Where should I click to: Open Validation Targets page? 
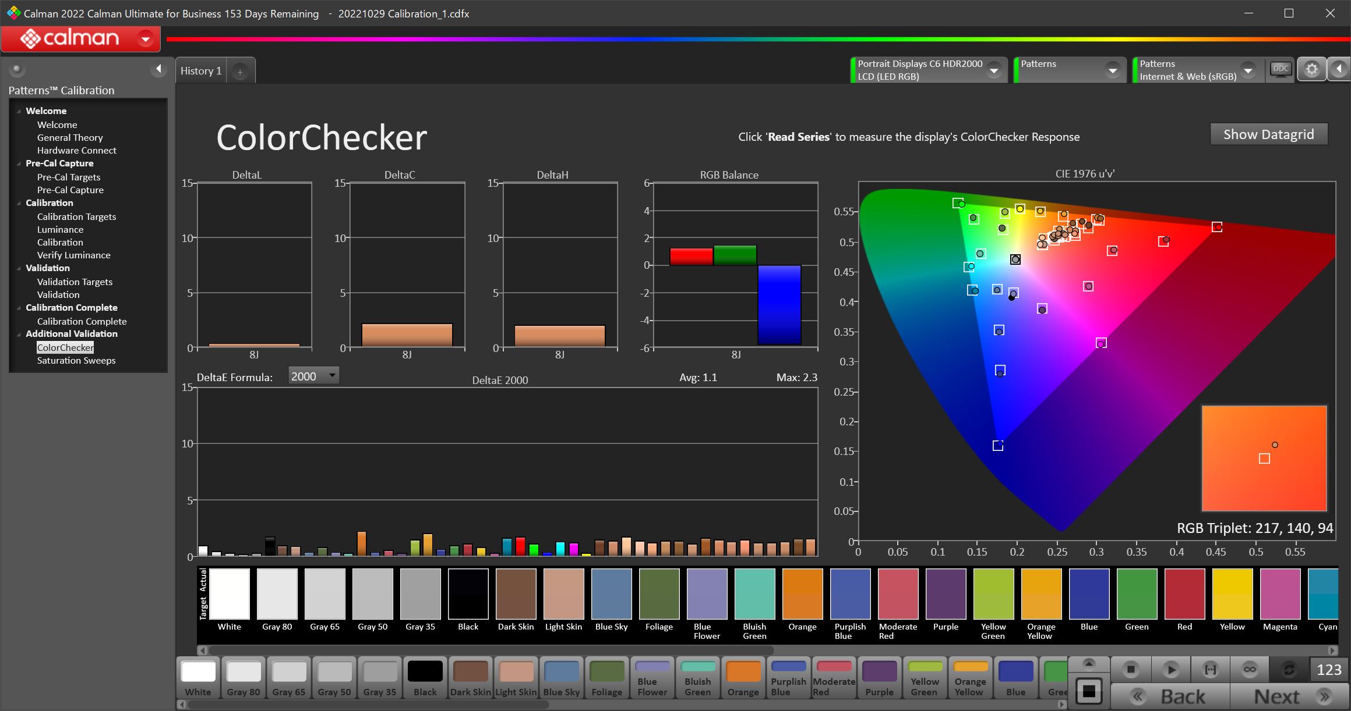coord(75,282)
